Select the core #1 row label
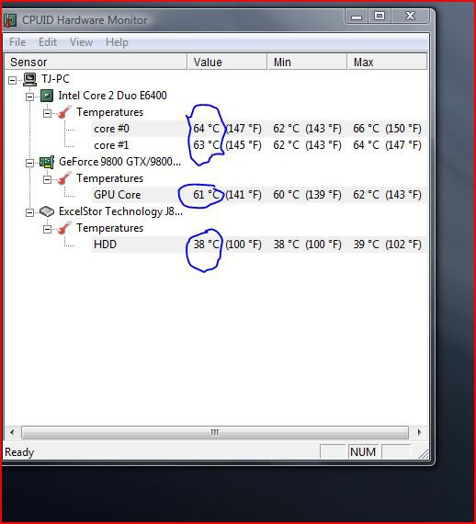 click(111, 145)
